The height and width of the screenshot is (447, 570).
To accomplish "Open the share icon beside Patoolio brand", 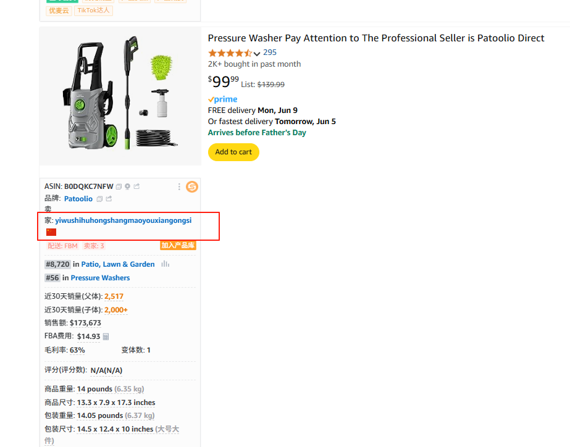I will [109, 199].
